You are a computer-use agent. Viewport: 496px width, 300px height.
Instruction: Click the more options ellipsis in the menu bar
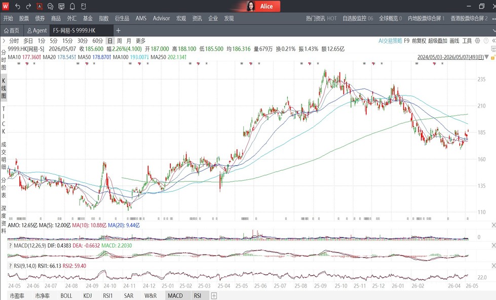tap(493, 18)
